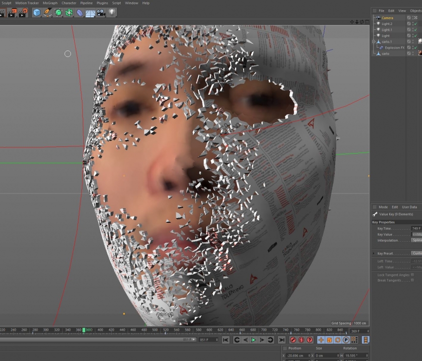The image size is (422, 361).
Task: Add a Cube primitive from the toolbar
Action: [x=37, y=13]
